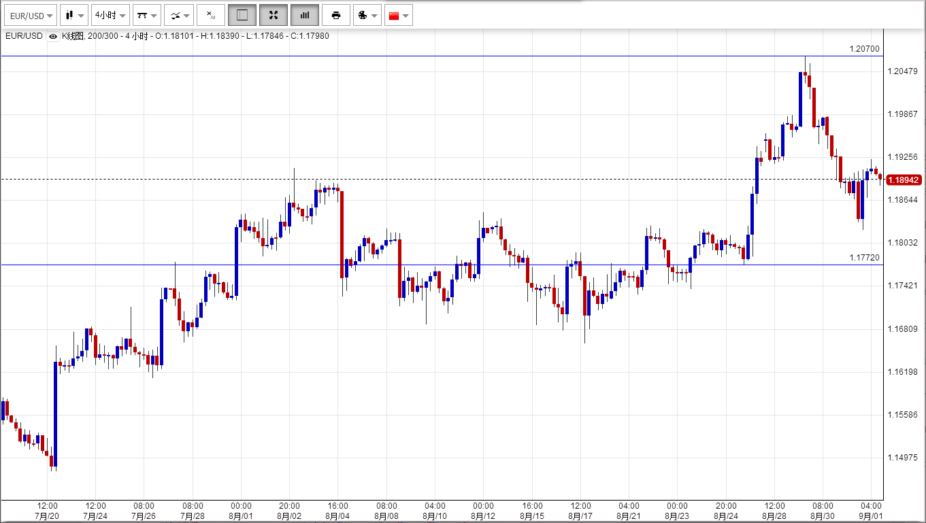Click the remove all drawings button

211,15
